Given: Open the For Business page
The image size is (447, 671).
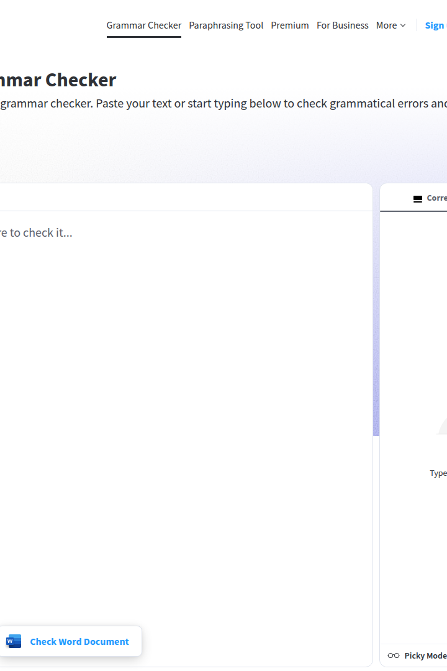Looking at the screenshot, I should (x=342, y=25).
